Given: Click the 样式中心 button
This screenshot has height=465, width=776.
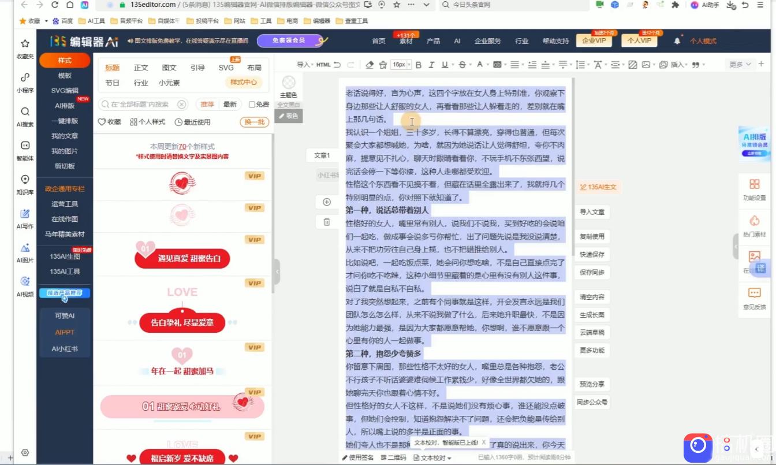Looking at the screenshot, I should pos(243,83).
